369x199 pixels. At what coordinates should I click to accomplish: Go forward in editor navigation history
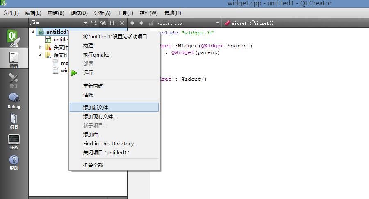point(141,23)
